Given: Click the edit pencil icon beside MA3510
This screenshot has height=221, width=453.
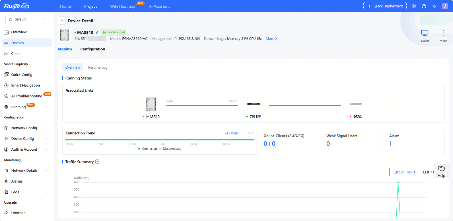Looking at the screenshot, I should [x=97, y=32].
